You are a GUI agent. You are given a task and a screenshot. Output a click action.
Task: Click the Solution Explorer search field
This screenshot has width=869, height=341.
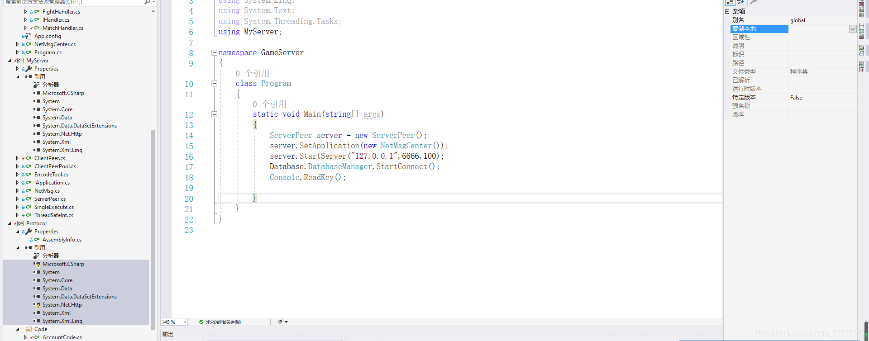click(72, 2)
